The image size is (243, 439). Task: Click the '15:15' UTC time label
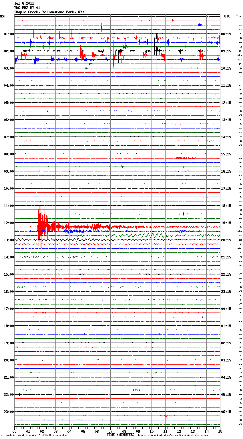(x=226, y=154)
